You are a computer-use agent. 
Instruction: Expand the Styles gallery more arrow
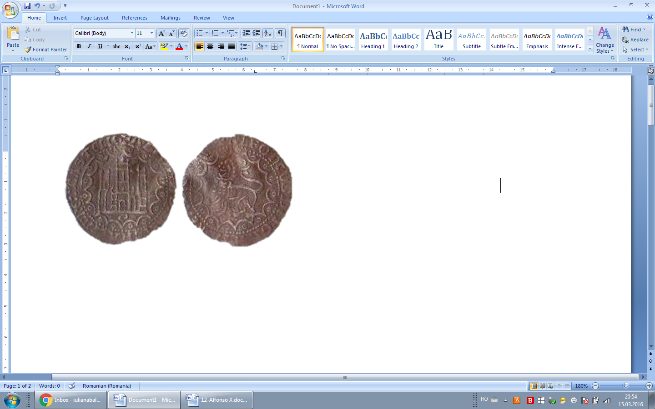[x=590, y=48]
